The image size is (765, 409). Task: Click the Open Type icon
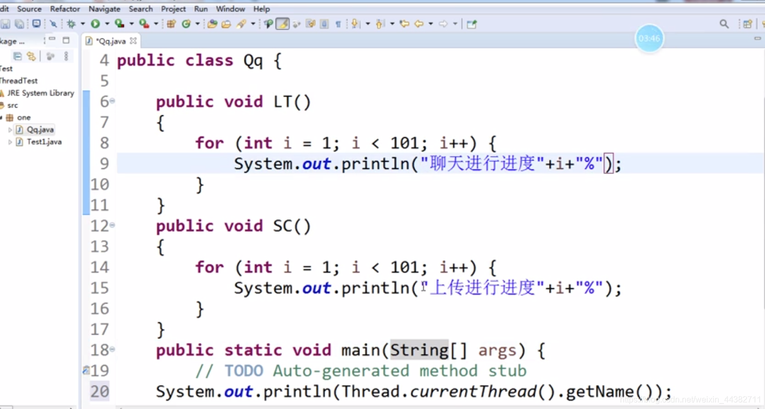pyautogui.click(x=212, y=24)
